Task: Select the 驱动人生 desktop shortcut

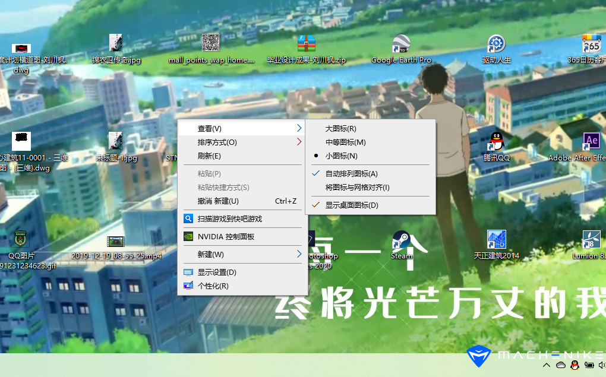Action: [x=496, y=49]
